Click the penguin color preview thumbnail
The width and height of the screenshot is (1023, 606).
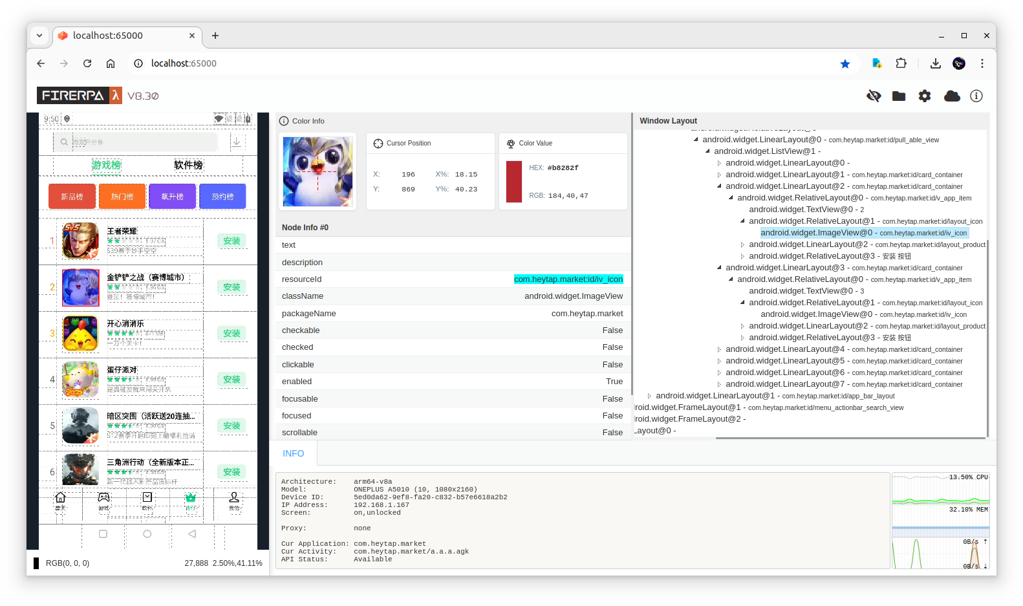pyautogui.click(x=318, y=171)
